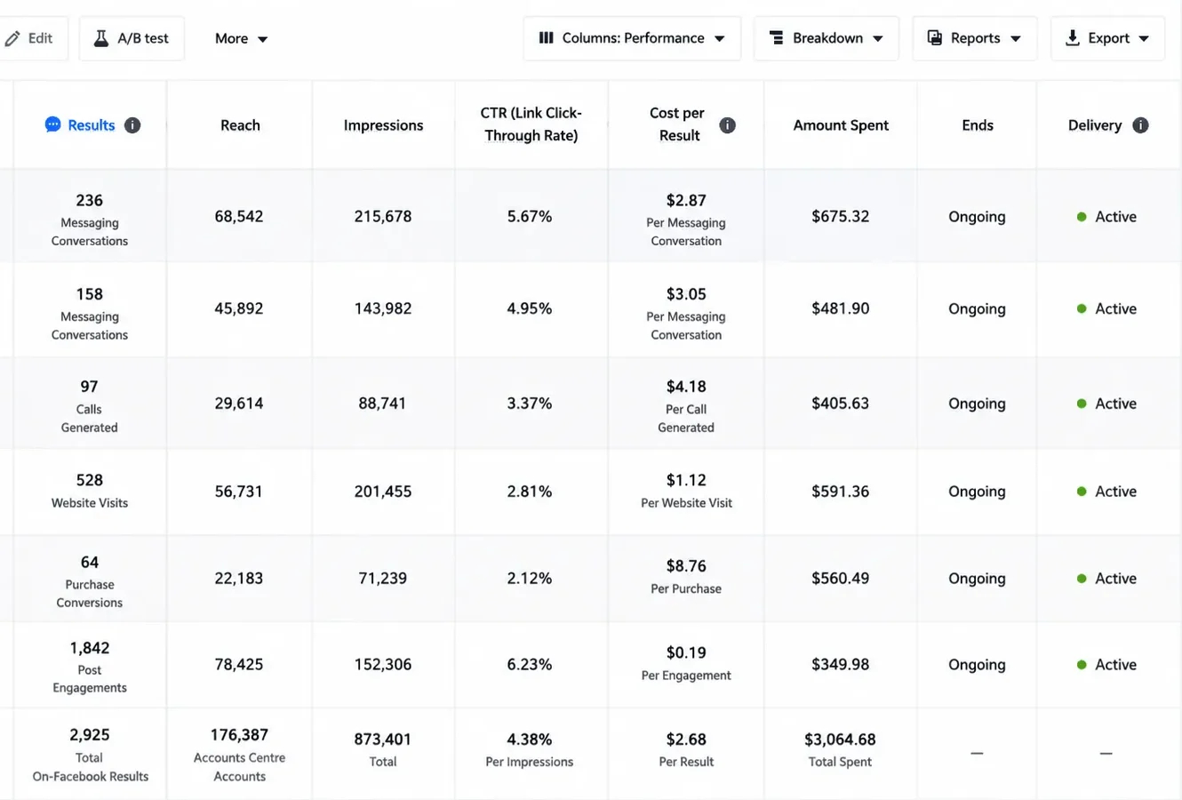Click the green status dot in the $675.32 row
1182x800 pixels.
[1082, 217]
